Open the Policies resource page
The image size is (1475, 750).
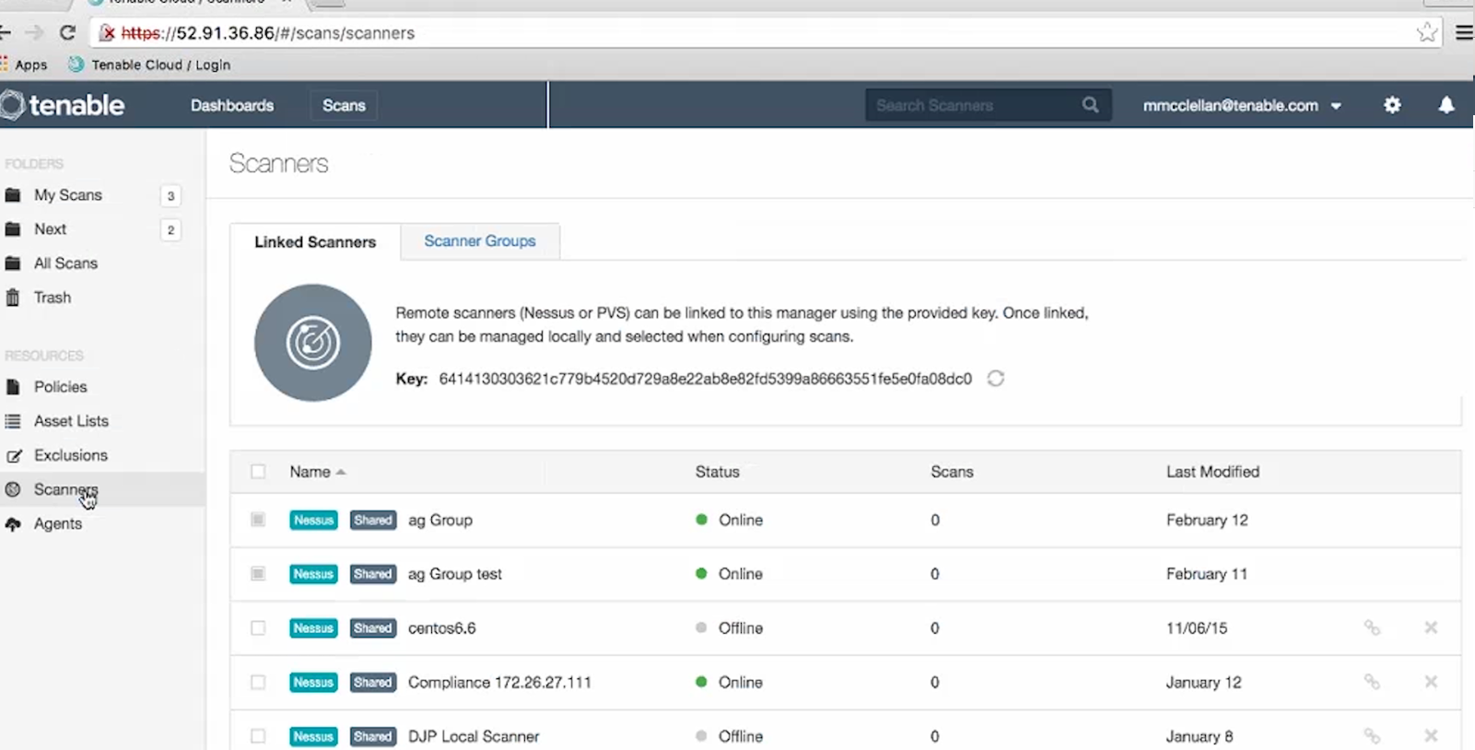click(61, 387)
